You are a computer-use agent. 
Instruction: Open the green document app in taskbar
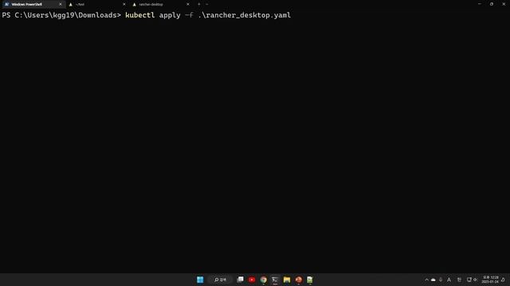pos(310,280)
